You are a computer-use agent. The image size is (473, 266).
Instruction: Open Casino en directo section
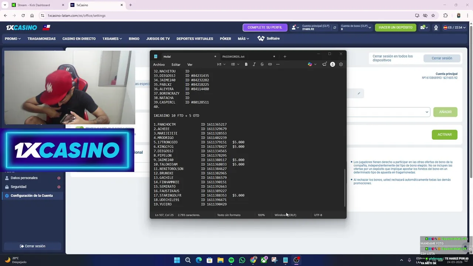(79, 38)
